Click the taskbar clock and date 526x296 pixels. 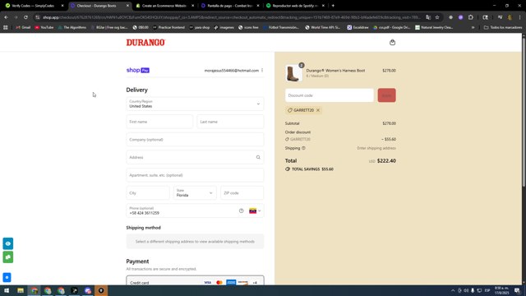point(502,290)
